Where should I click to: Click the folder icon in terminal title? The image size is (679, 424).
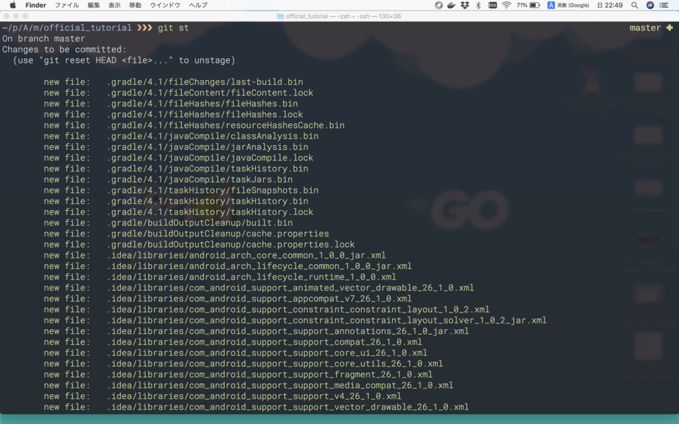[280, 16]
